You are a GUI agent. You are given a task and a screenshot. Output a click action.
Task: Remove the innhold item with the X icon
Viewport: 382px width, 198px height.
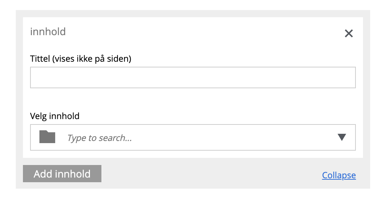[x=349, y=34]
